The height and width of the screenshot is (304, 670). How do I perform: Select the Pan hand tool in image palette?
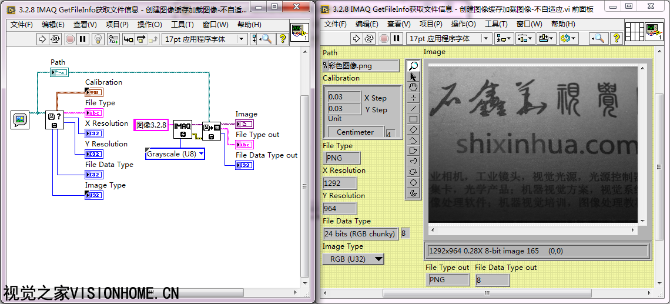[413, 87]
